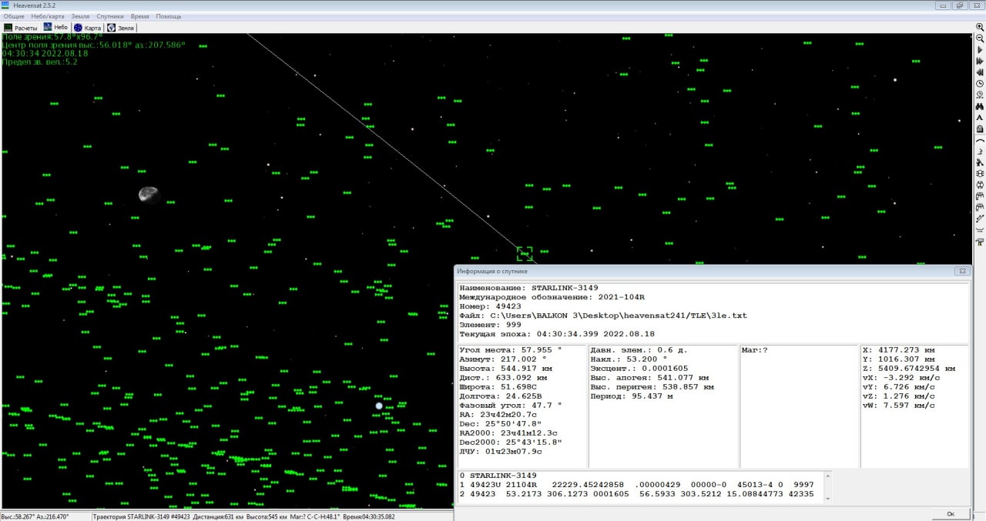Screen dimensions: 986x521
Task: Click the Широта: 51.698С value
Action: point(498,386)
